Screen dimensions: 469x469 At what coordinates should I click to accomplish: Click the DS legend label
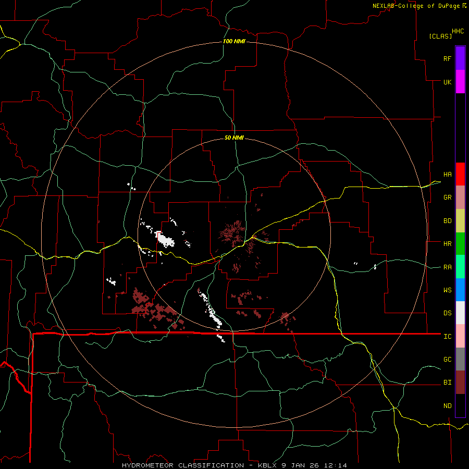point(447,313)
